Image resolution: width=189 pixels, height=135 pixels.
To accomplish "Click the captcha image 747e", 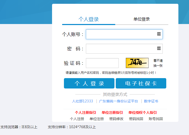I will click(137, 63).
